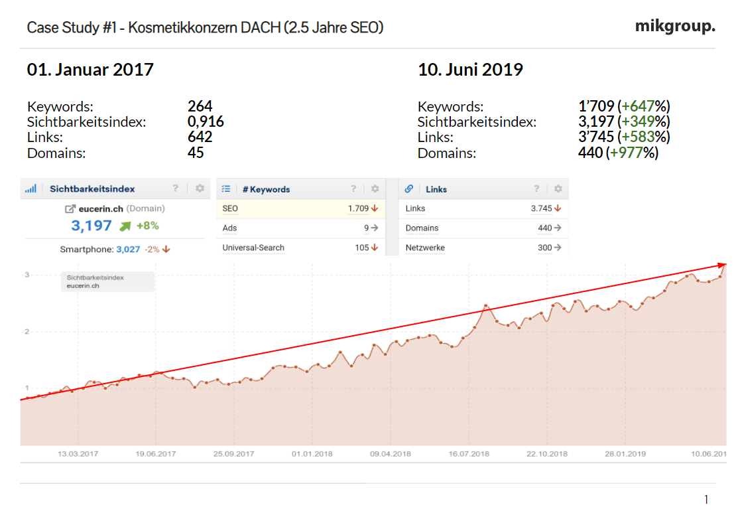The height and width of the screenshot is (521, 736).
Task: Click the y-axis label 3
Action: click(27, 275)
